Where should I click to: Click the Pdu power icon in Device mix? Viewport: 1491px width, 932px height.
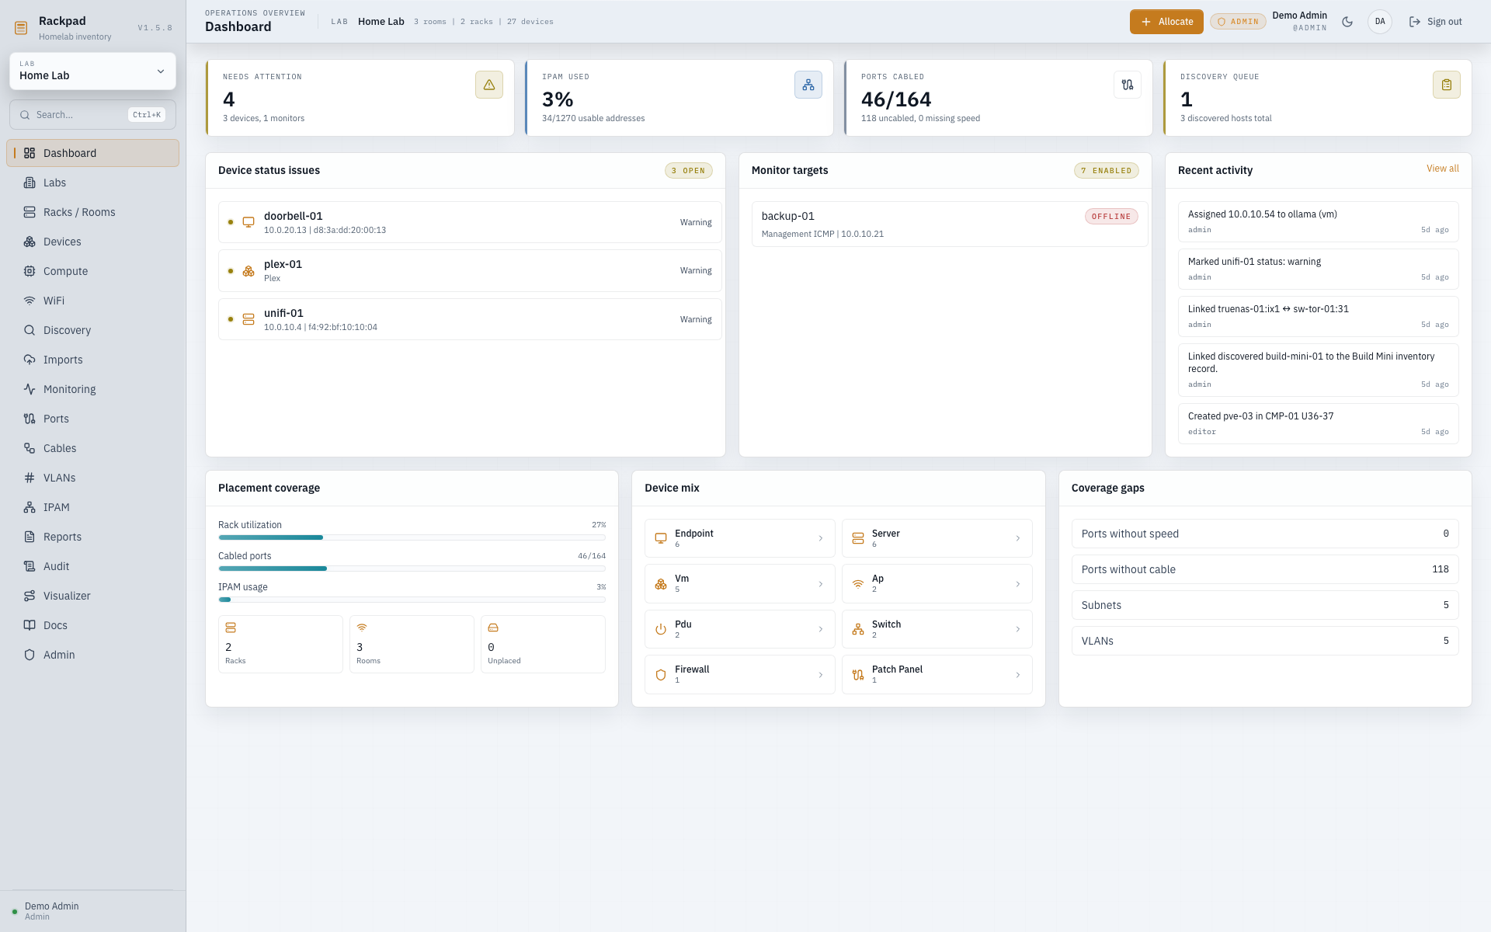point(661,629)
